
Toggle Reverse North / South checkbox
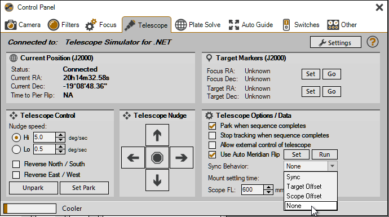[x=16, y=164]
